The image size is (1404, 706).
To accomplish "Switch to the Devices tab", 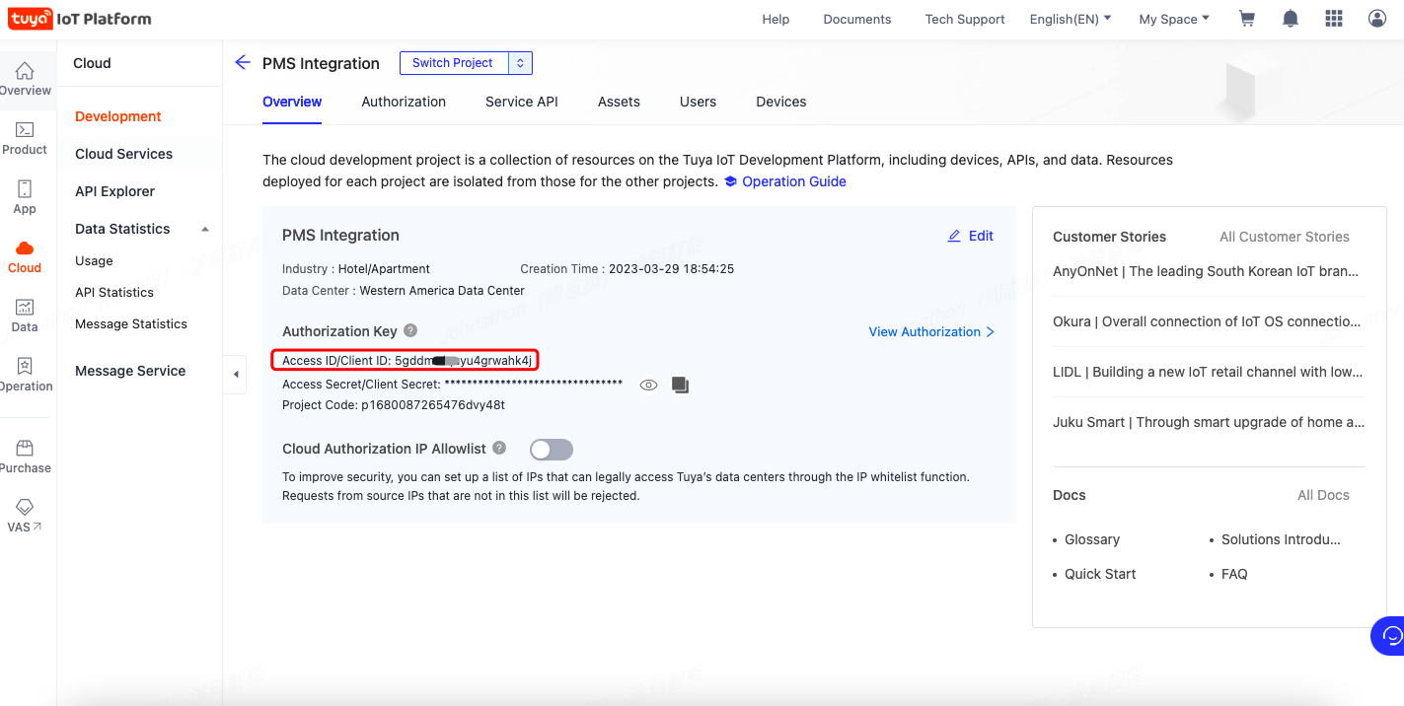I will click(x=781, y=102).
